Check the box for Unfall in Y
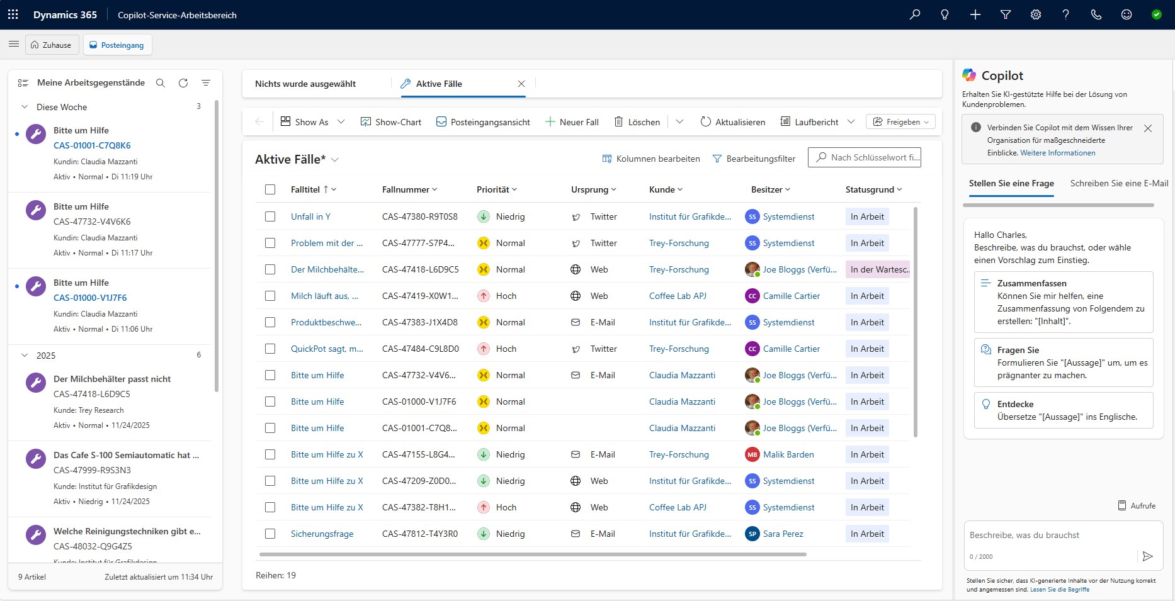Screen dimensions: 1175x601 click(270, 216)
